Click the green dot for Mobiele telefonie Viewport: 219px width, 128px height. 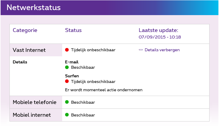pyautogui.click(x=67, y=102)
